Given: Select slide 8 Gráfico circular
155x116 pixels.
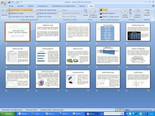Looking at the screenshot, I should pyautogui.click(x=78, y=55).
